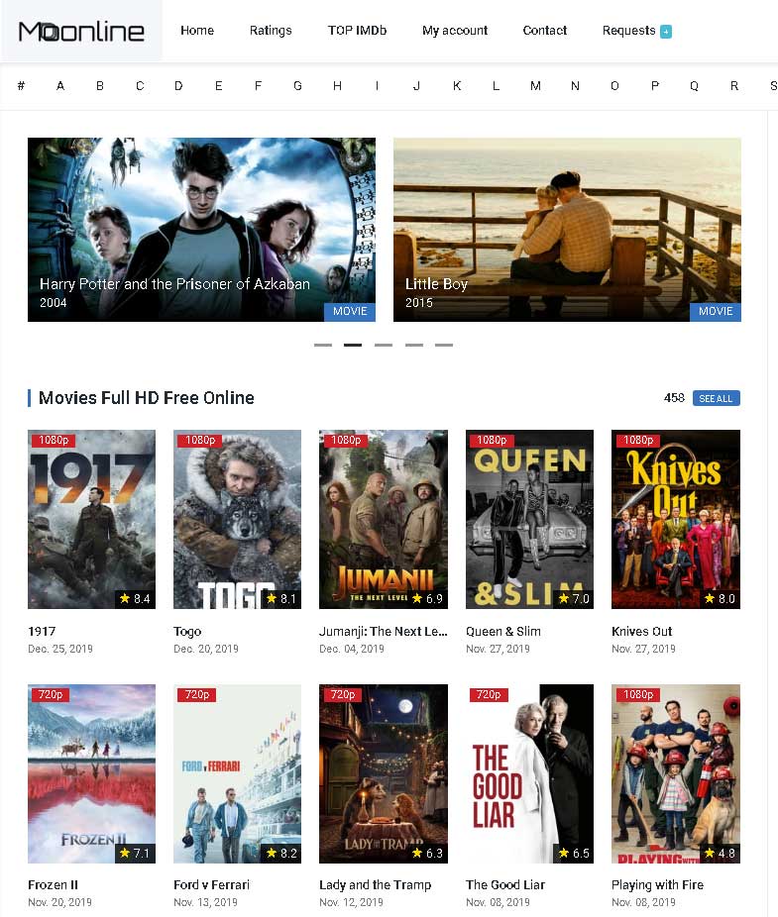Viewport: 778px width, 917px height.
Task: Filter titles by letter N
Action: pos(575,86)
